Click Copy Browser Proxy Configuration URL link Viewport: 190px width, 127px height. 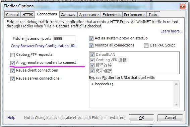[x=44, y=46]
